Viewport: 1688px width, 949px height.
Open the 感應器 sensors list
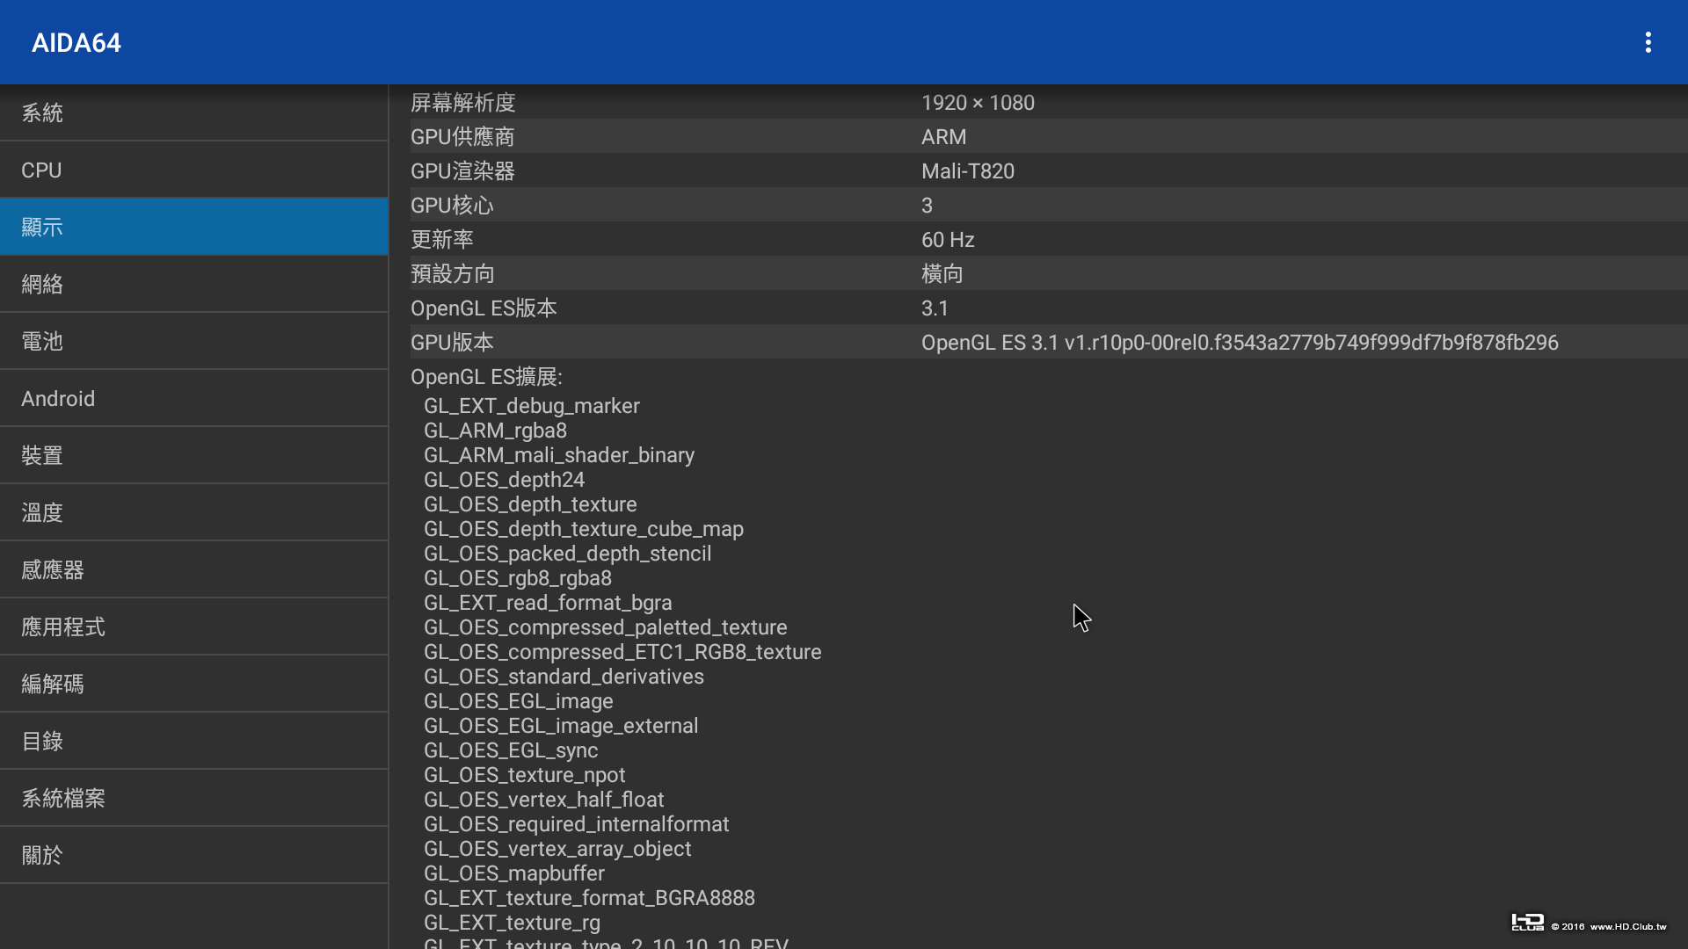[x=193, y=569]
